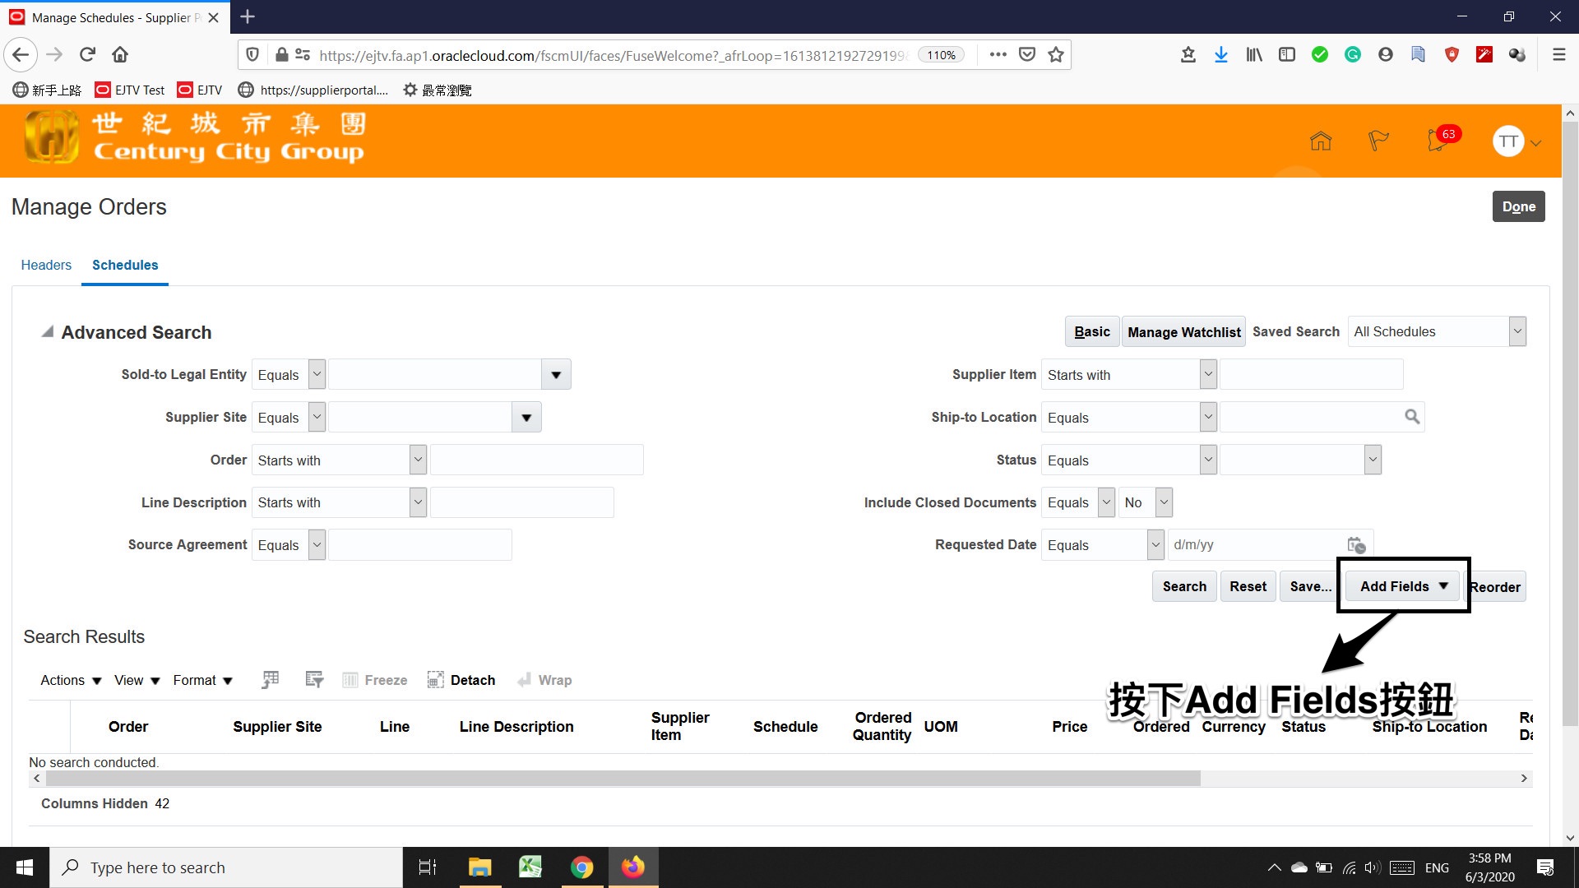Open Requested Date operator dropdown
The width and height of the screenshot is (1579, 888).
pyautogui.click(x=1155, y=544)
